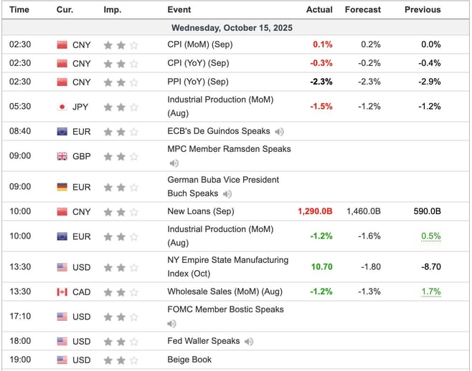Viewport: 472px width, 371px height.
Task: Click the UK flag in GBP row
Action: [64, 156]
